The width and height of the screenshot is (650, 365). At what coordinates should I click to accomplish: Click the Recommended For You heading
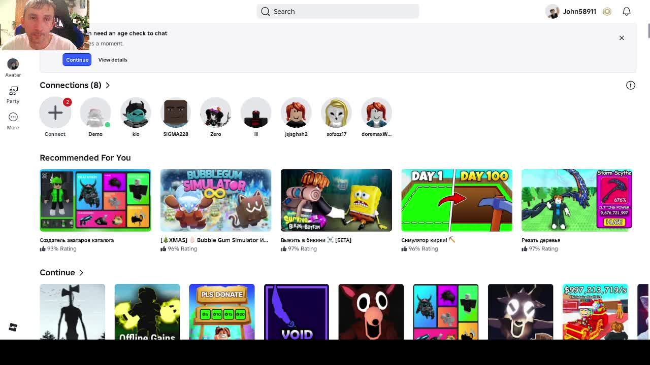pos(85,158)
